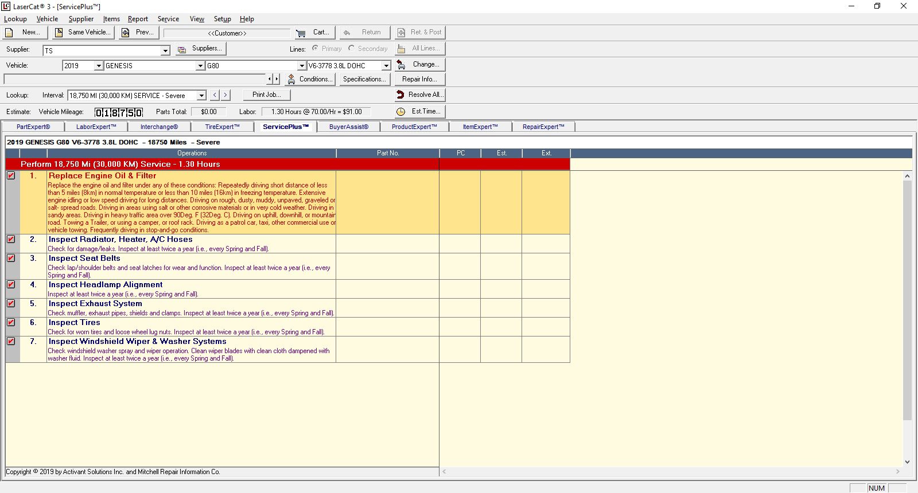Viewport: 918px width, 493px height.
Task: Switch to the TireExpert tab
Action: tap(223, 127)
